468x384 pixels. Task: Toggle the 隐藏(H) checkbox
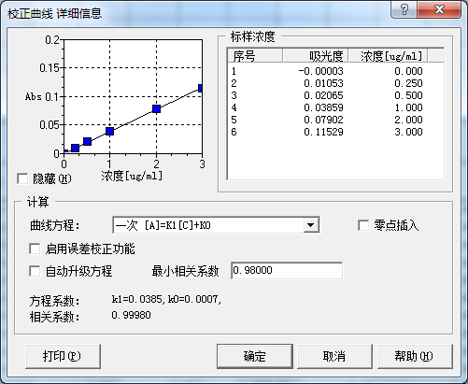pyautogui.click(x=22, y=178)
